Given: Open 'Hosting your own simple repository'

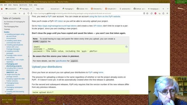Looking at the screenshot, I should click(x=15, y=61).
